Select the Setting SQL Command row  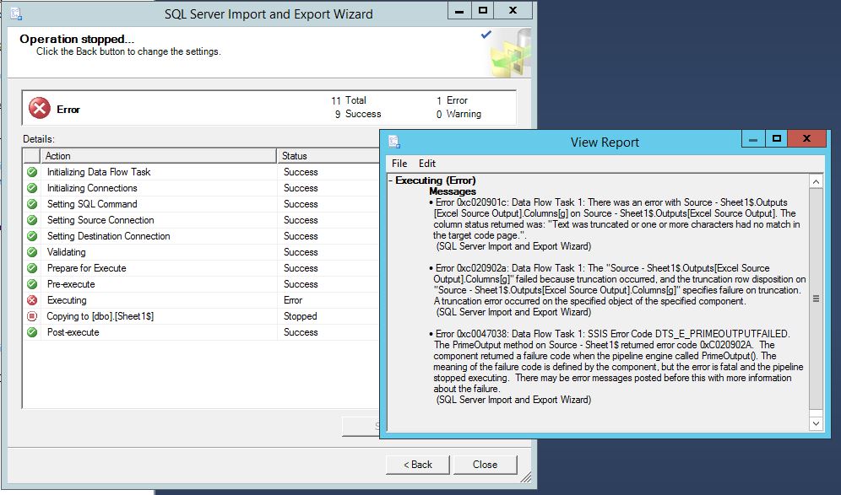[x=201, y=204]
